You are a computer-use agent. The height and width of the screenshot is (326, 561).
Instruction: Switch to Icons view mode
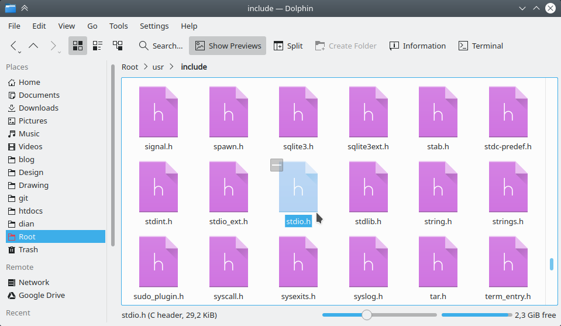point(78,46)
